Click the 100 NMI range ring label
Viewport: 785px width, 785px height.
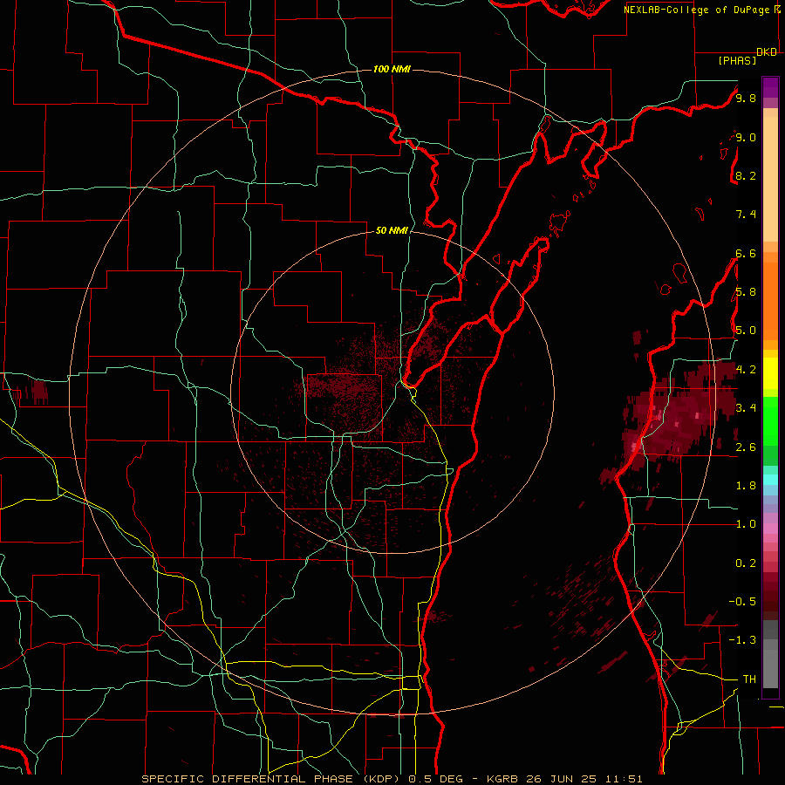392,69
